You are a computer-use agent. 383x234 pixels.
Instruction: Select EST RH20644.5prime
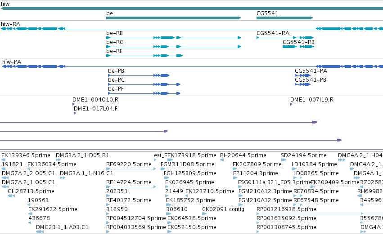click(x=243, y=155)
